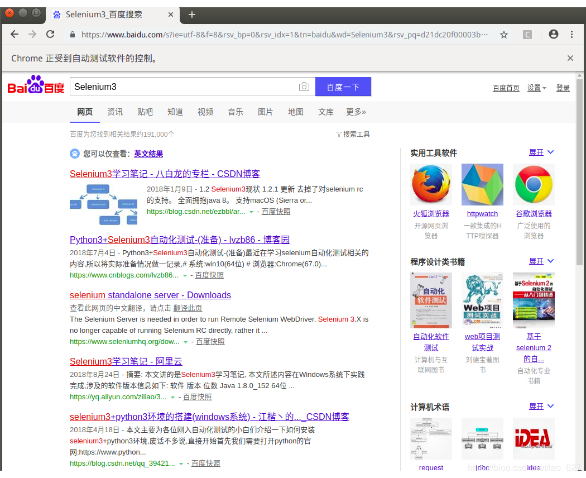Switch to the 音乐 tab
Screen dimensions: 586x478
(236, 112)
